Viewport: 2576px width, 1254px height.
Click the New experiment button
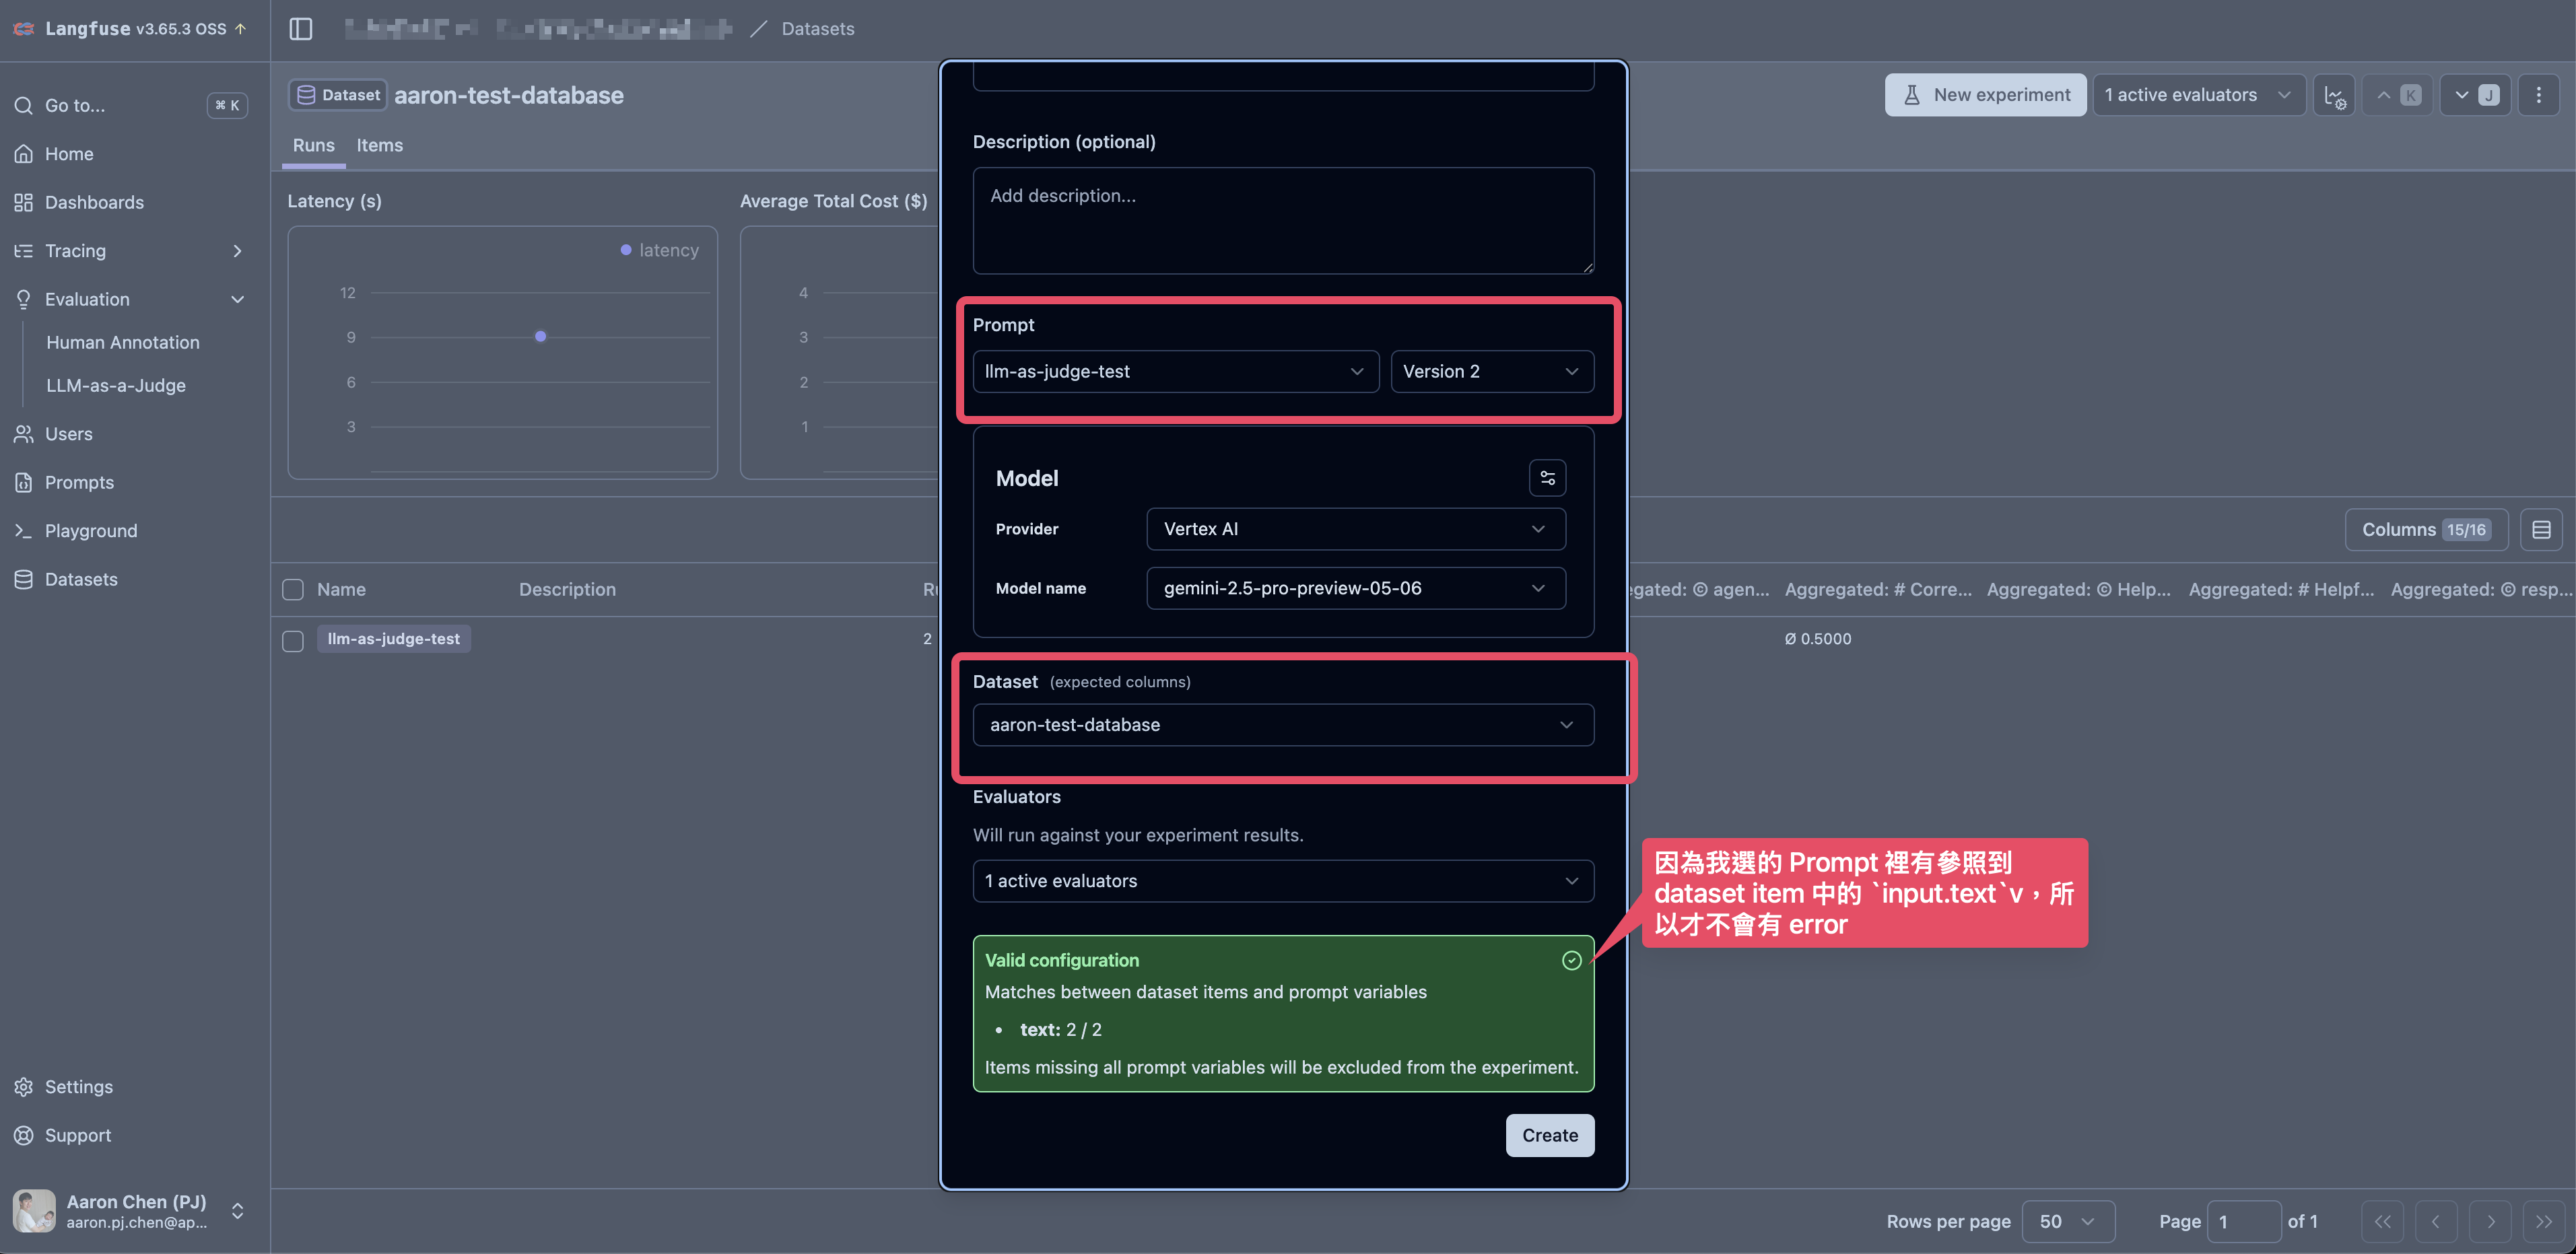coord(1985,95)
